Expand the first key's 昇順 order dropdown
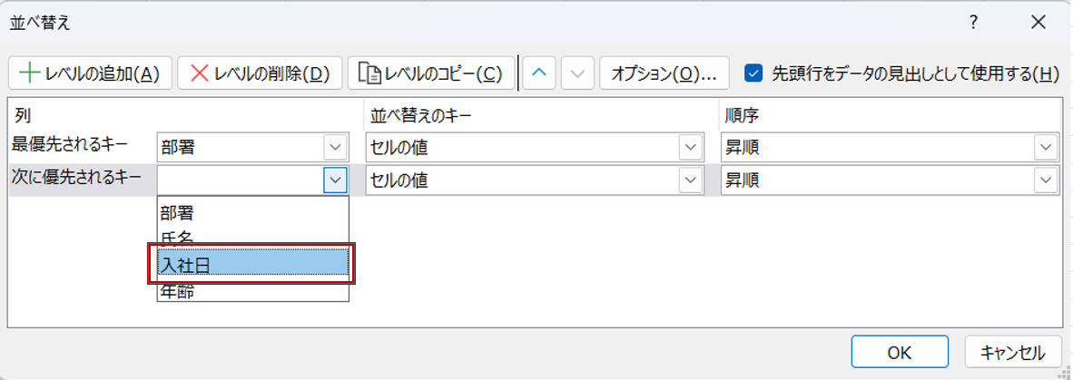 1047,148
